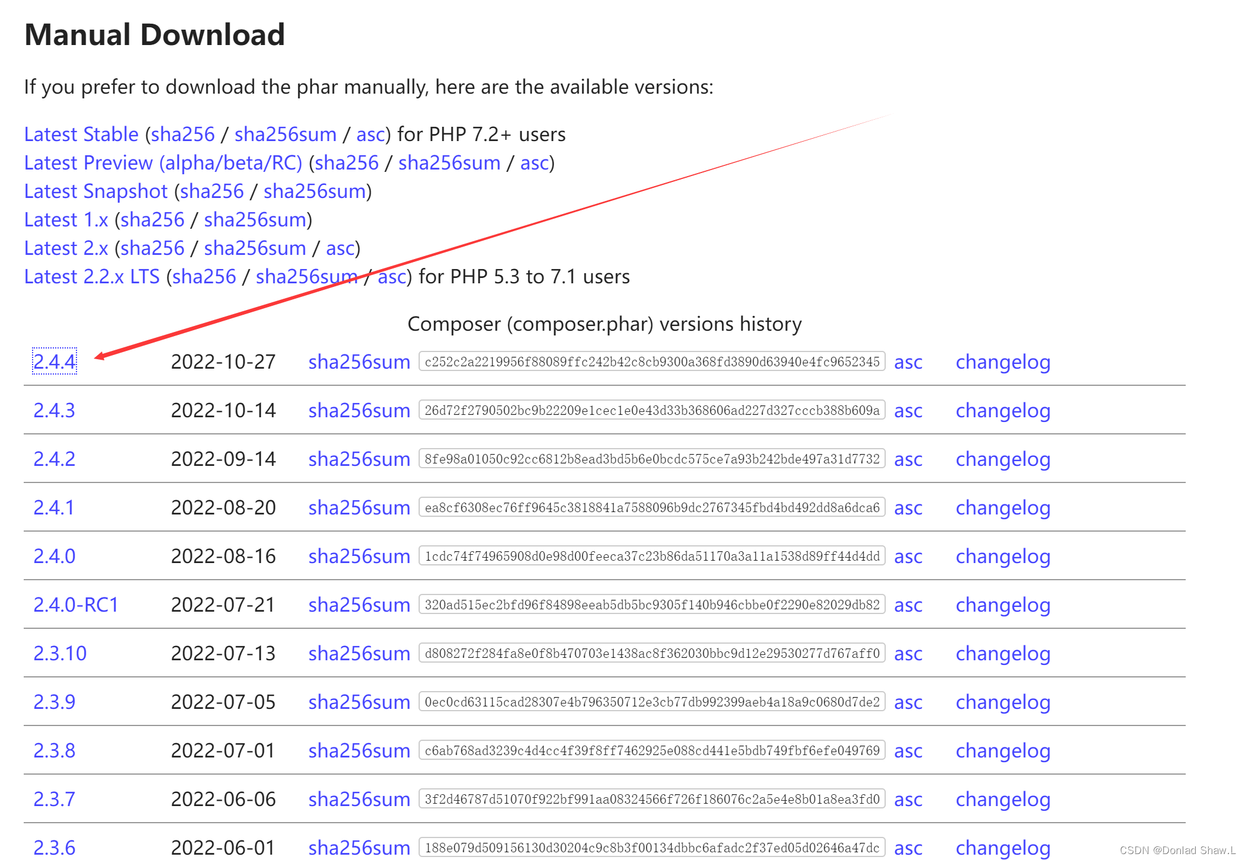This screenshot has width=1245, height=860.
Task: Click sha256 link next to Latest Preview
Action: (x=346, y=163)
